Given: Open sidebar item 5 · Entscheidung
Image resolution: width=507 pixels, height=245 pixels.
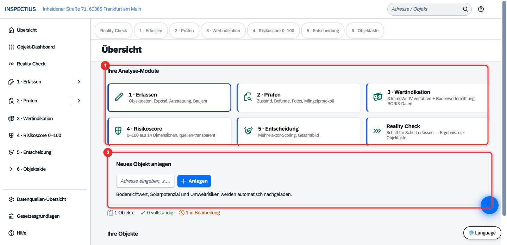Looking at the screenshot, I should point(45,152).
